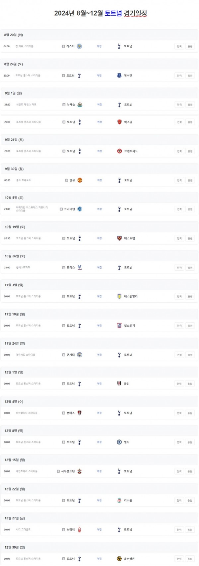Click the Arsenal crest next to 아스널
Screen dimensions: 199x566
119,122
